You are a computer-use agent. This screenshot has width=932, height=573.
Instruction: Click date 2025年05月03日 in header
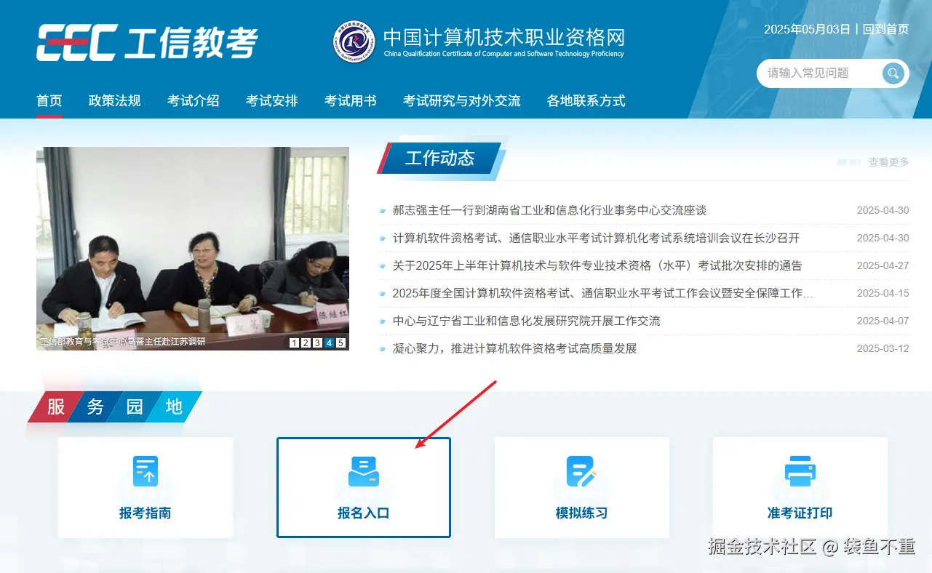(x=807, y=29)
